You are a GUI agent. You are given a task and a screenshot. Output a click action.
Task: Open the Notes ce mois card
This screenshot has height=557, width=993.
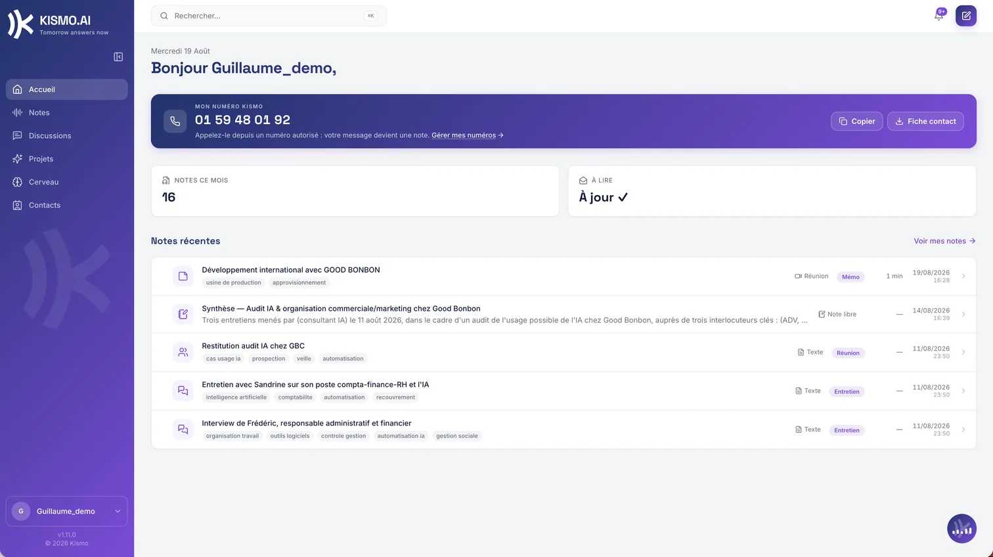point(355,190)
